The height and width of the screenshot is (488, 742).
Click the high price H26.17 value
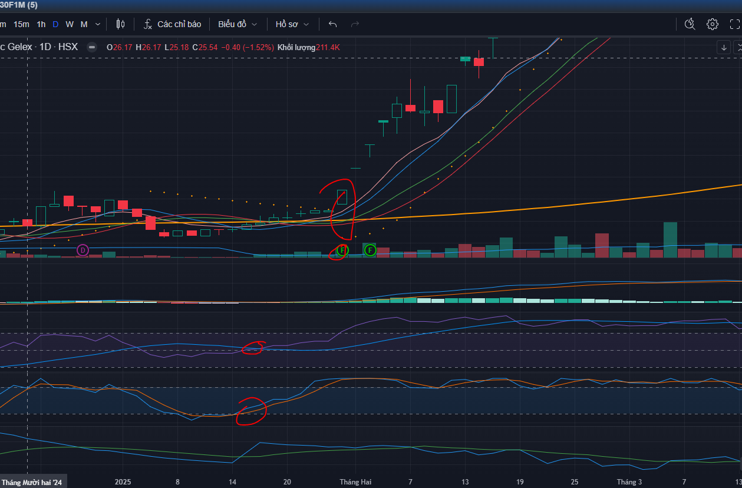(x=148, y=47)
